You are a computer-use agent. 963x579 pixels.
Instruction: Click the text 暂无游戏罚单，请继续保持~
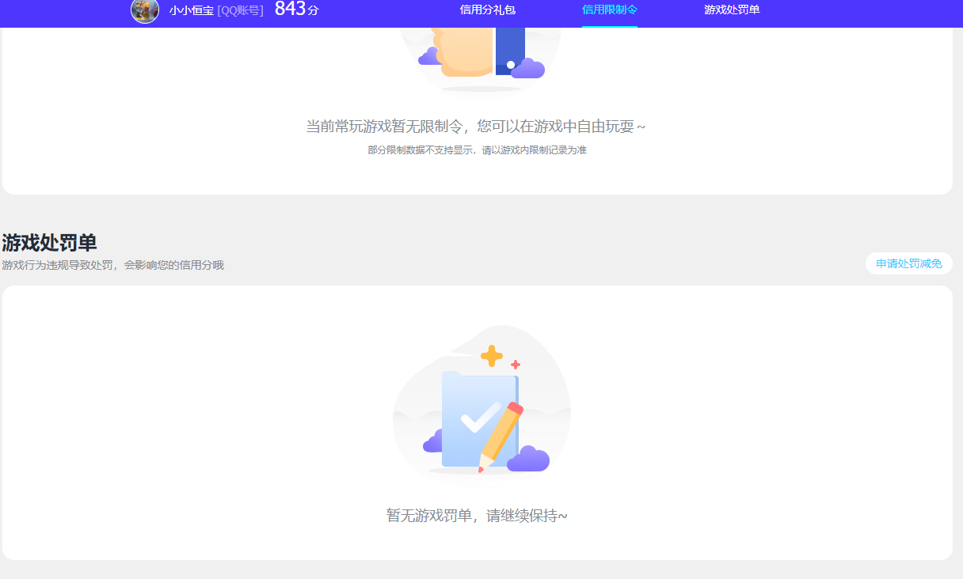(x=477, y=516)
